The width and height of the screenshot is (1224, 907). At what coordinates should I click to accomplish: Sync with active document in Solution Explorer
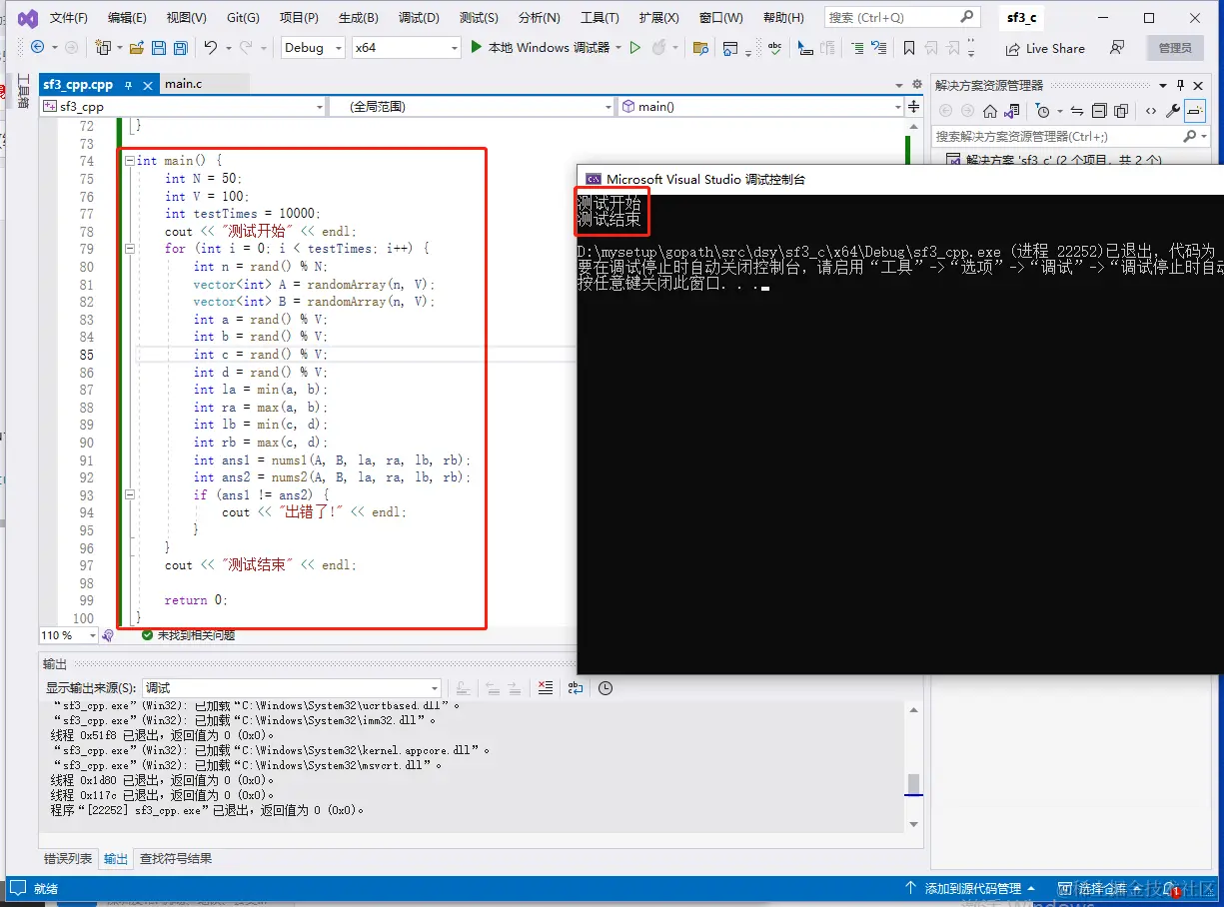pos(1077,111)
